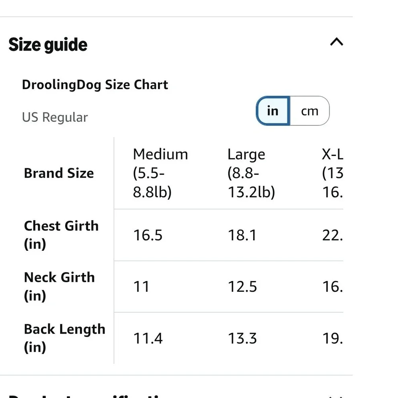Collapse the Size guide section chevron
This screenshot has height=398, width=398.
coord(337,42)
